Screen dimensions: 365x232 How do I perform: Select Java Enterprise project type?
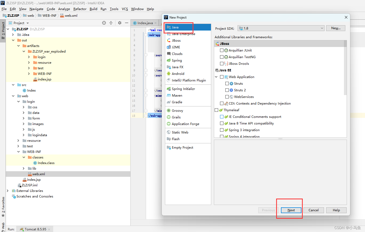[x=188, y=34]
